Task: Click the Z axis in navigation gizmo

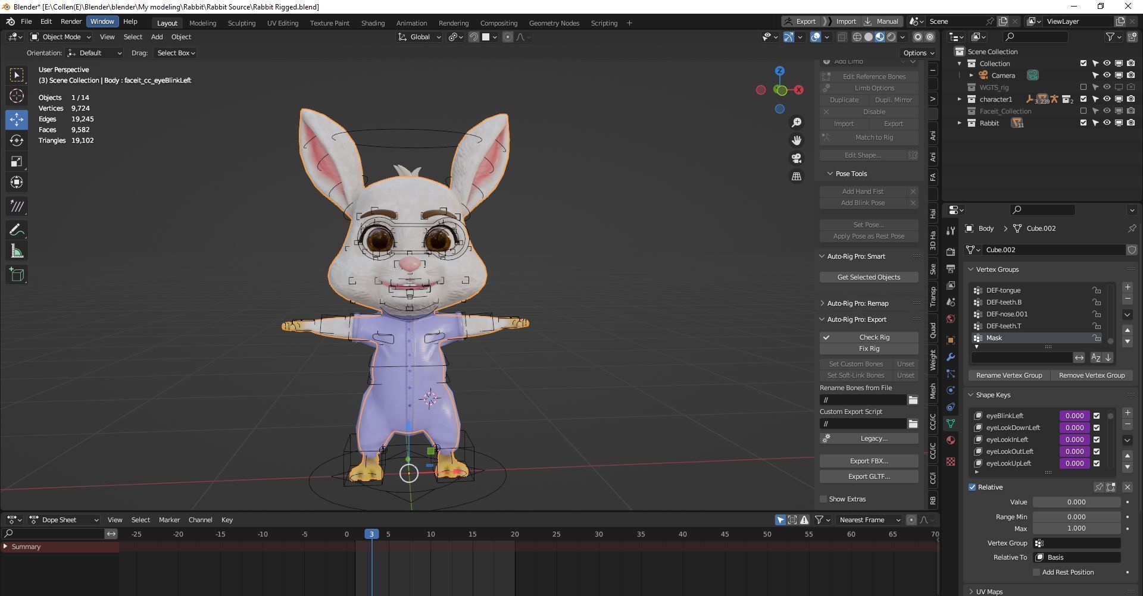Action: coord(780,71)
